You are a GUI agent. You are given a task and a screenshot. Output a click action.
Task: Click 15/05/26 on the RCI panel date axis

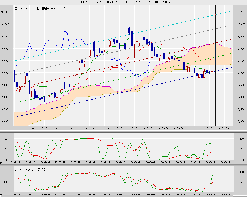(x=224, y=162)
